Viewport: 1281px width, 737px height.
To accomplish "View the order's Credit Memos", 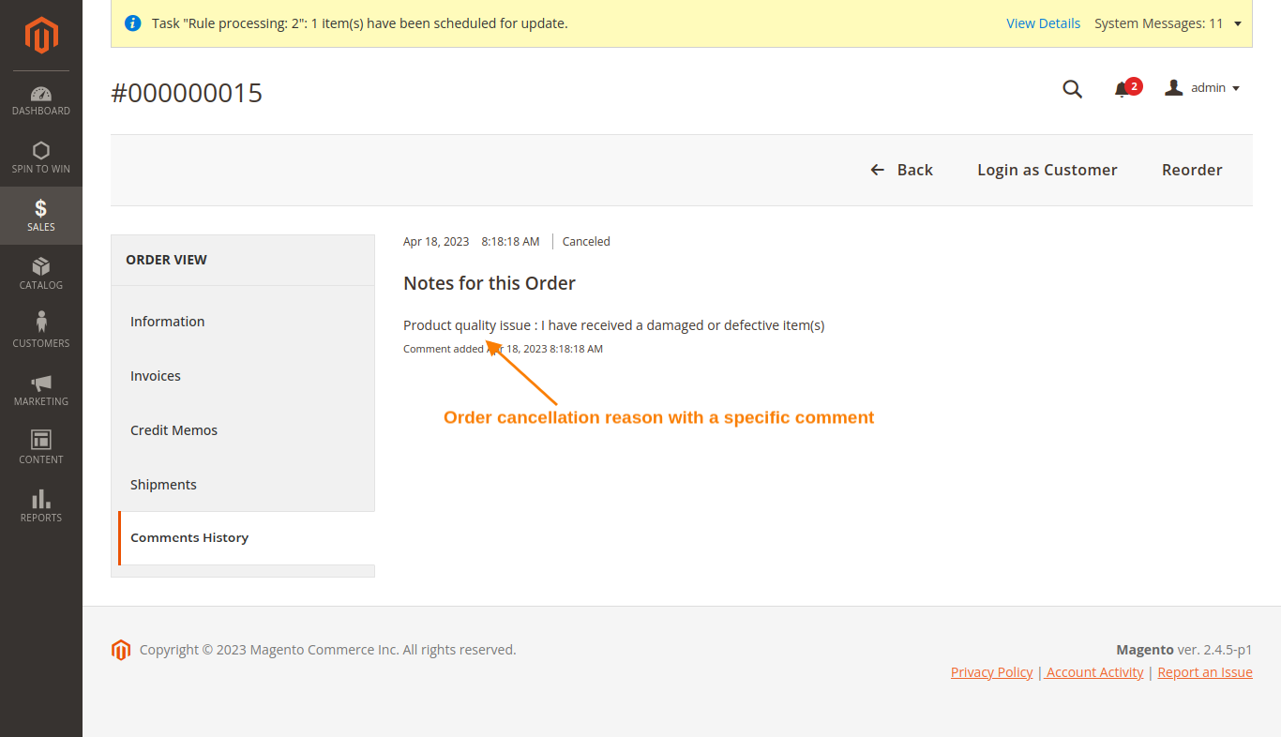I will (x=174, y=429).
